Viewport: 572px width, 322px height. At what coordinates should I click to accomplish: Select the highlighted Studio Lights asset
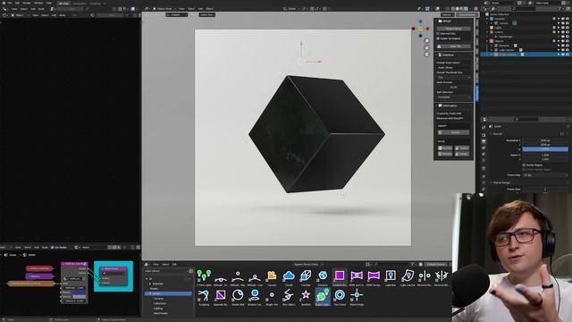click(x=323, y=296)
